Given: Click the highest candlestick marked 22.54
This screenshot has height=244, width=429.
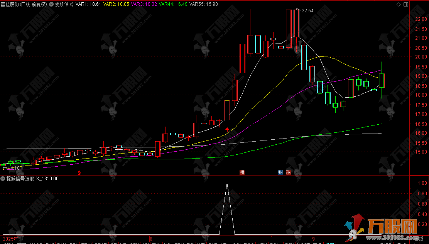Looking at the screenshot, I should click(x=296, y=23).
